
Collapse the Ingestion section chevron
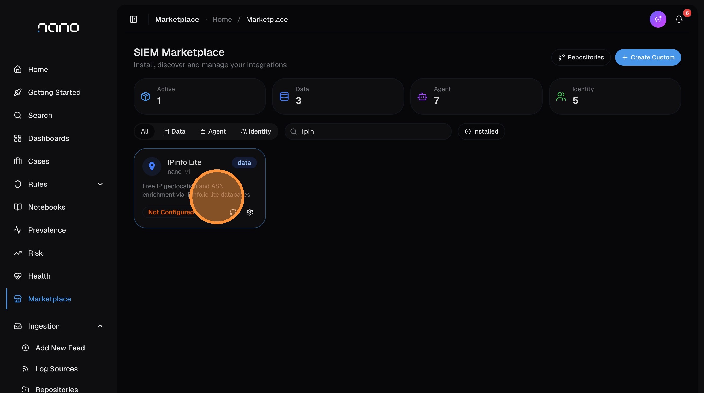pos(100,326)
